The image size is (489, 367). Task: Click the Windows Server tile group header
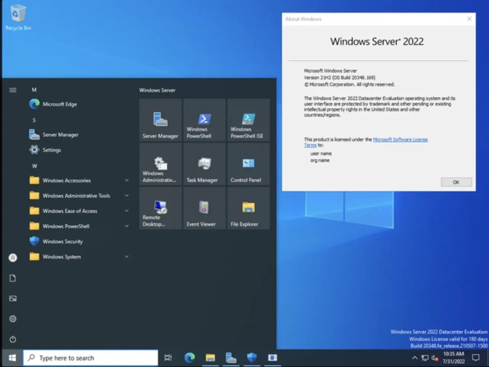157,90
